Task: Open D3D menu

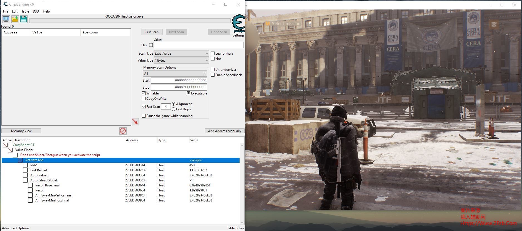Action: [36, 11]
